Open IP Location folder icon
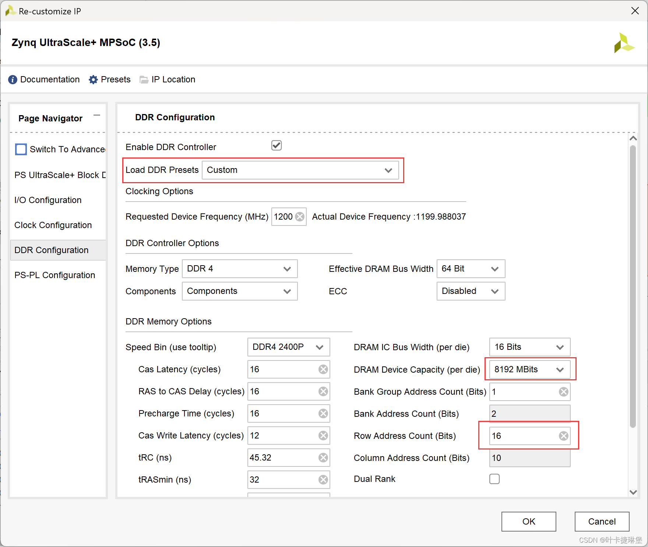Screen dimensions: 648x547 click(144, 79)
